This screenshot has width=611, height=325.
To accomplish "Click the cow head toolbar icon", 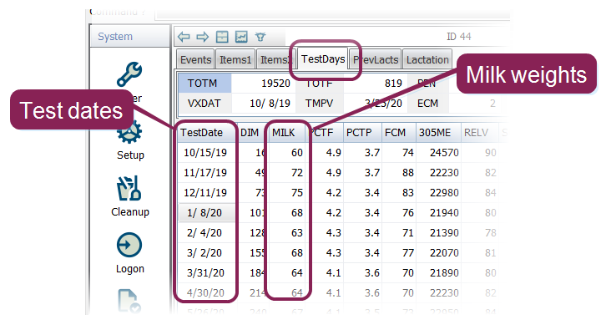I will pyautogui.click(x=260, y=37).
